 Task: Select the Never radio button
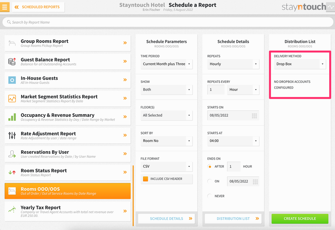(210, 196)
